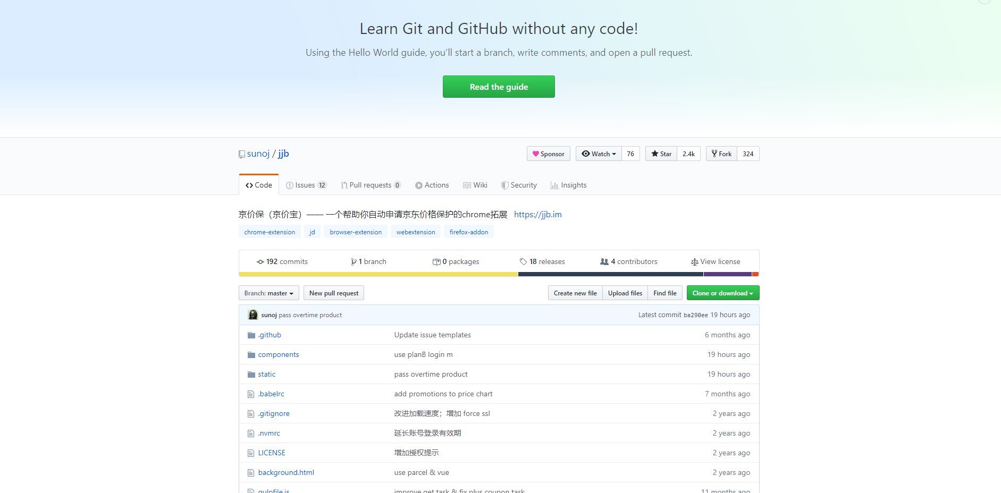Screen dimensions: 1001x493
Task: Fork the repository
Action: click(x=721, y=154)
